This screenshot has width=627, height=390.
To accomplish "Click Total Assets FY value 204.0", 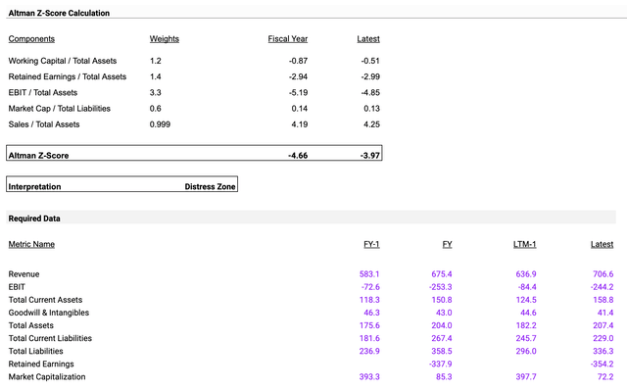I will (x=442, y=325).
